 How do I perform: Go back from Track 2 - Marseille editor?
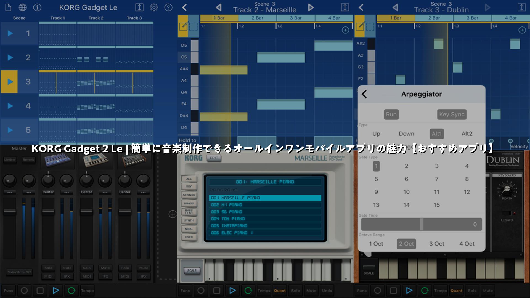coord(184,7)
